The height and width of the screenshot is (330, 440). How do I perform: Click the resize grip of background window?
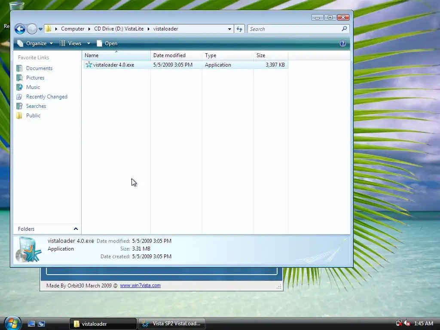tap(279, 287)
